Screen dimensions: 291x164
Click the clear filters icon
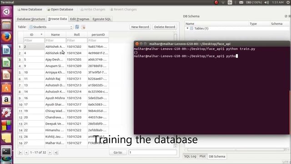(x=83, y=27)
